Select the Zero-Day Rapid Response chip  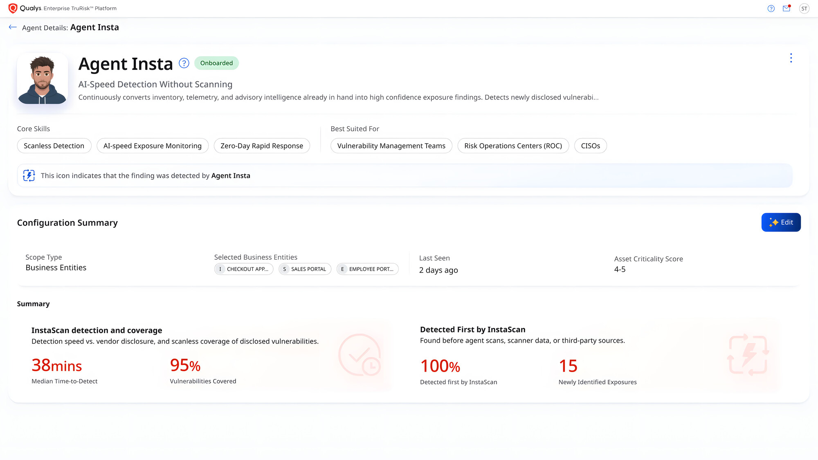click(x=262, y=146)
